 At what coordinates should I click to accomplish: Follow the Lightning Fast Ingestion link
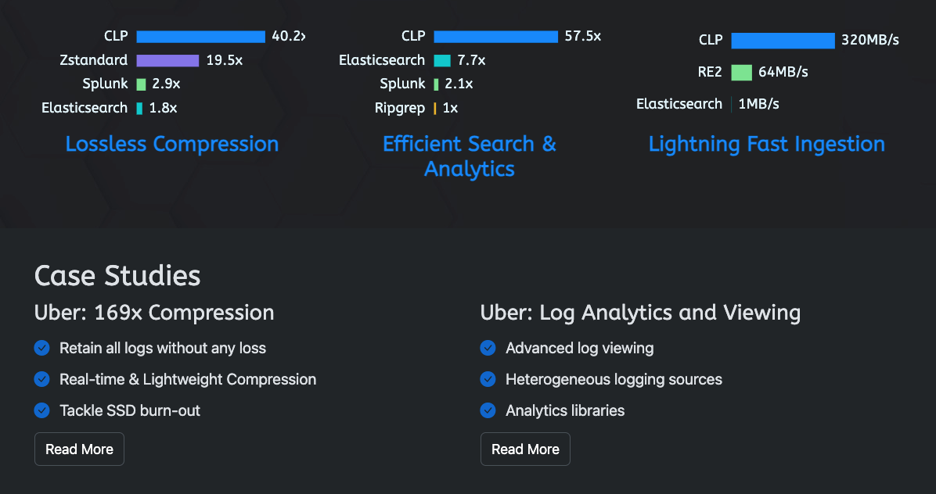click(x=767, y=144)
